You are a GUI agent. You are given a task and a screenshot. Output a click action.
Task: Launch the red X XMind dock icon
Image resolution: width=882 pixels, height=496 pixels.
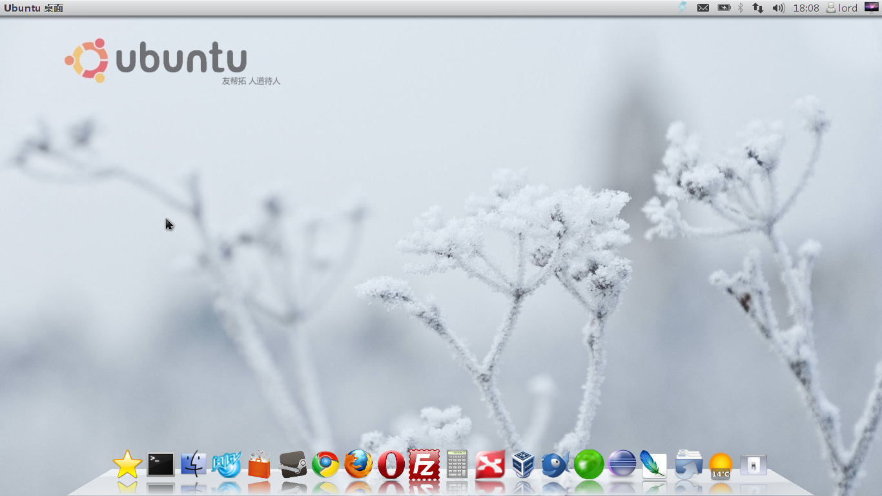click(x=490, y=464)
